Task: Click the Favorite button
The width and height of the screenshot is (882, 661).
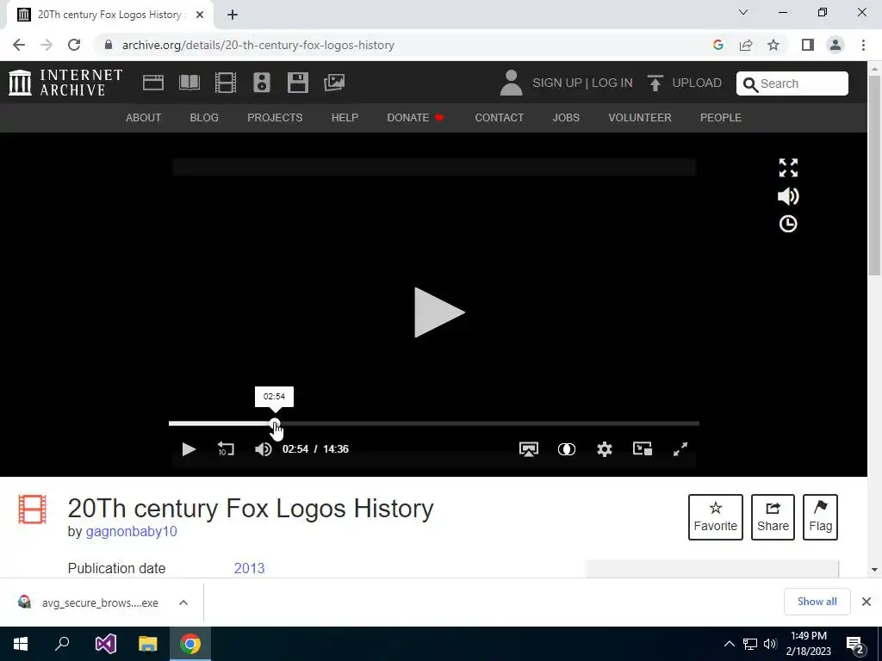Action: point(716,517)
